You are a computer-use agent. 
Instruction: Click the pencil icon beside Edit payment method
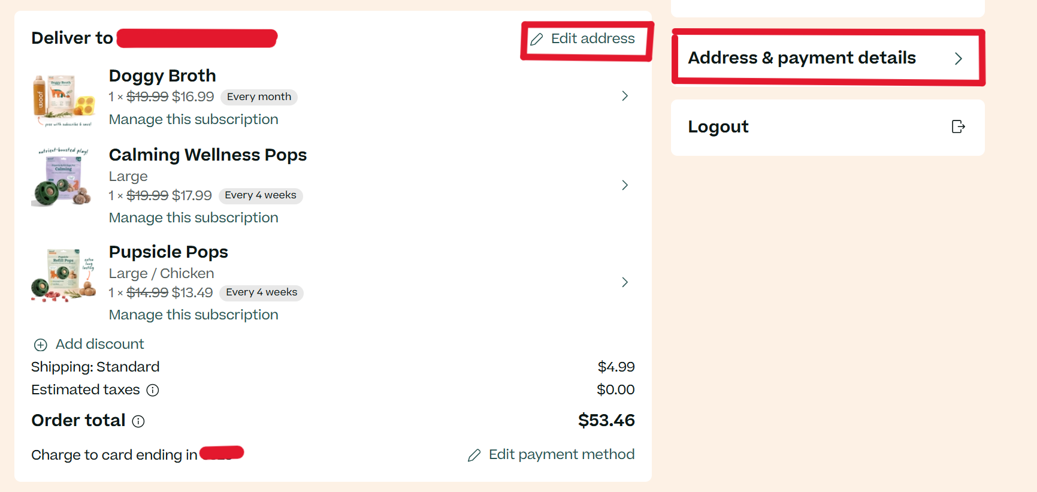(x=474, y=455)
